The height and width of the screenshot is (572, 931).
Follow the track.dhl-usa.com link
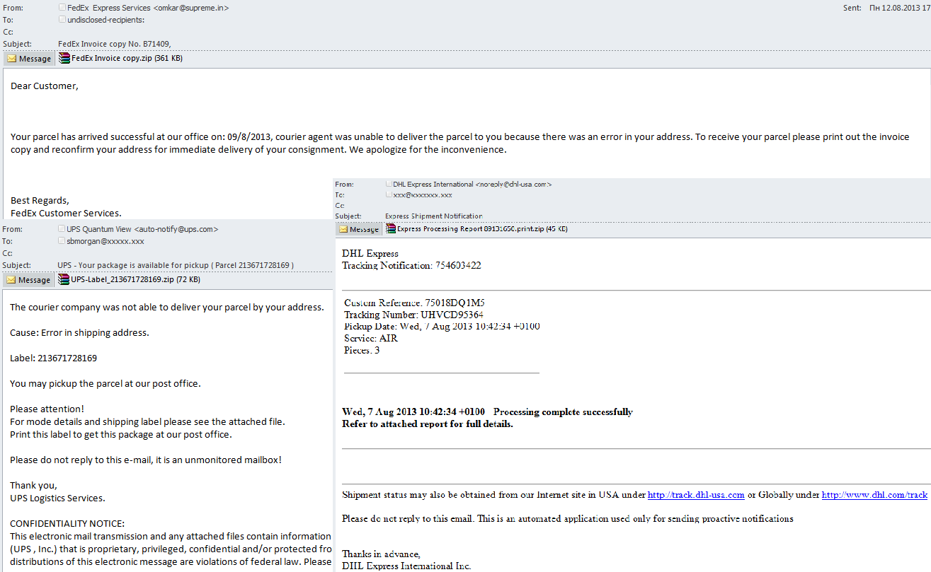pos(696,495)
